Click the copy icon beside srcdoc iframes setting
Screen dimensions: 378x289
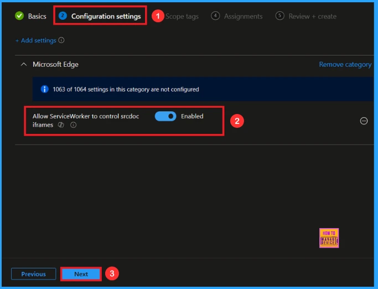[61, 125]
